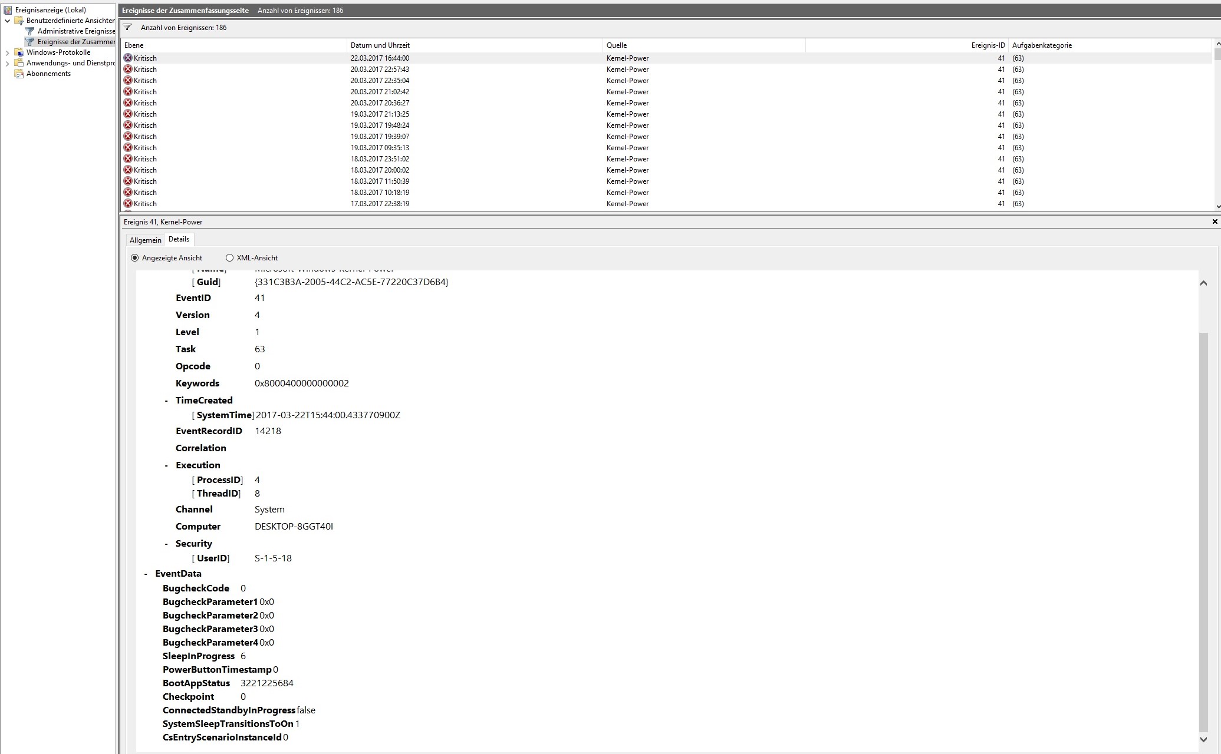The height and width of the screenshot is (754, 1221).
Task: Click the filter funnel icon above event list
Action: pos(127,28)
